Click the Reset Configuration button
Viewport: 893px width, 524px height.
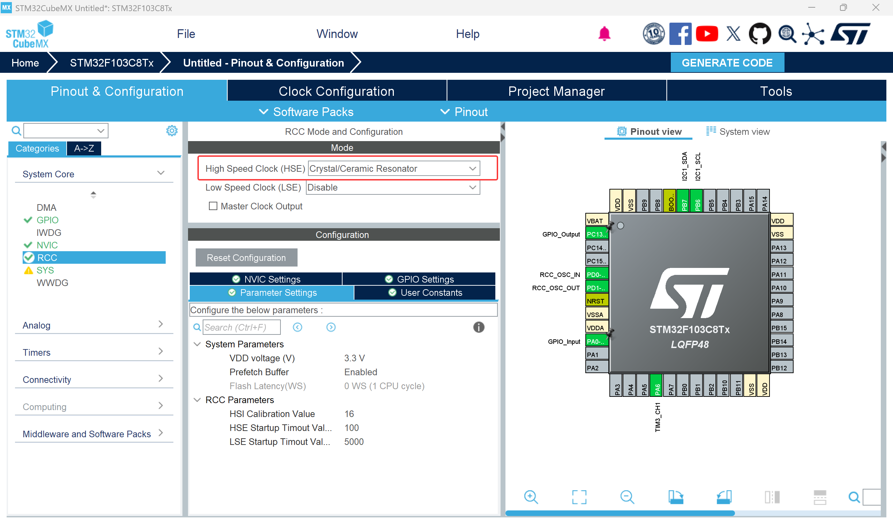(246, 258)
